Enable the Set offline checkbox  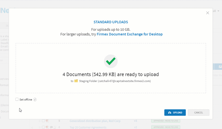[x=17, y=99]
